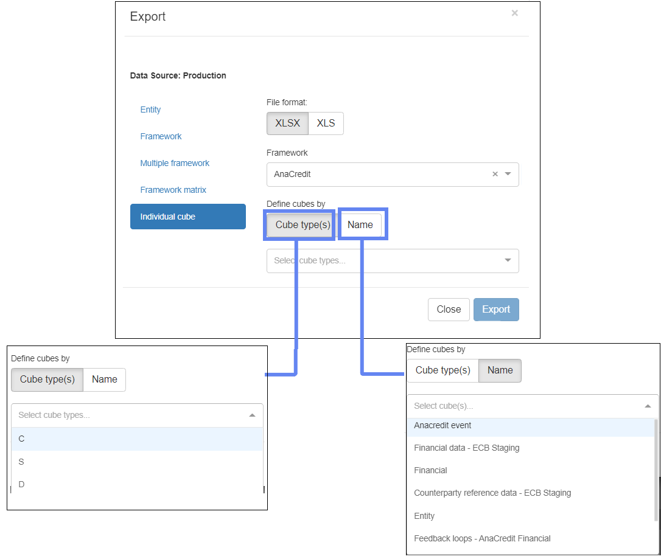The height and width of the screenshot is (559, 661).
Task: Select Counterparty reference data - ECB Staging
Action: (492, 493)
